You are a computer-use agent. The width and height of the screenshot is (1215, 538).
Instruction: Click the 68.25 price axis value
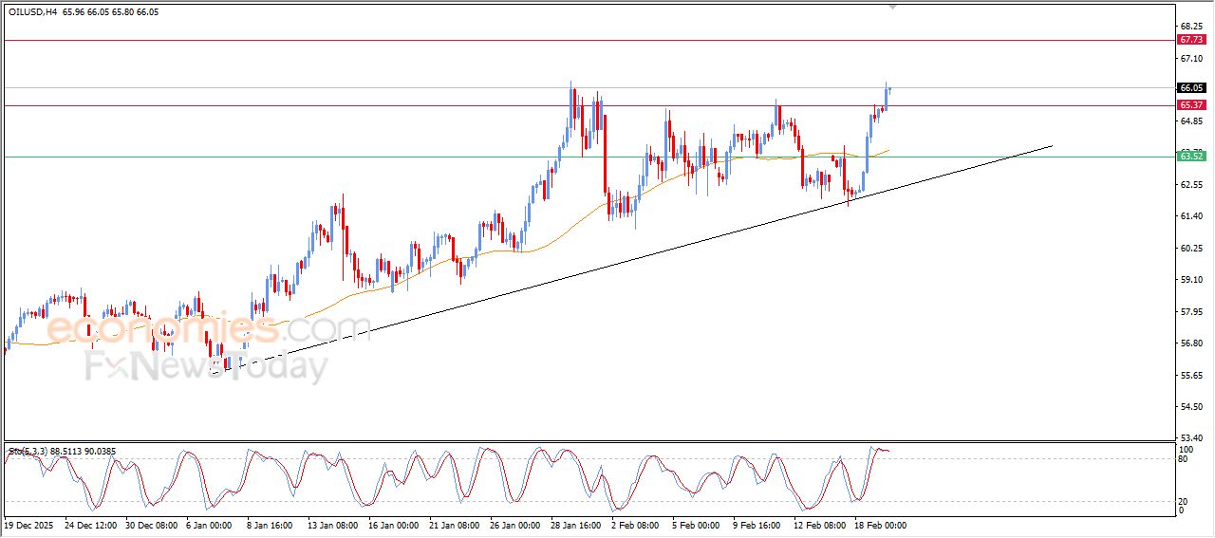(1192, 27)
